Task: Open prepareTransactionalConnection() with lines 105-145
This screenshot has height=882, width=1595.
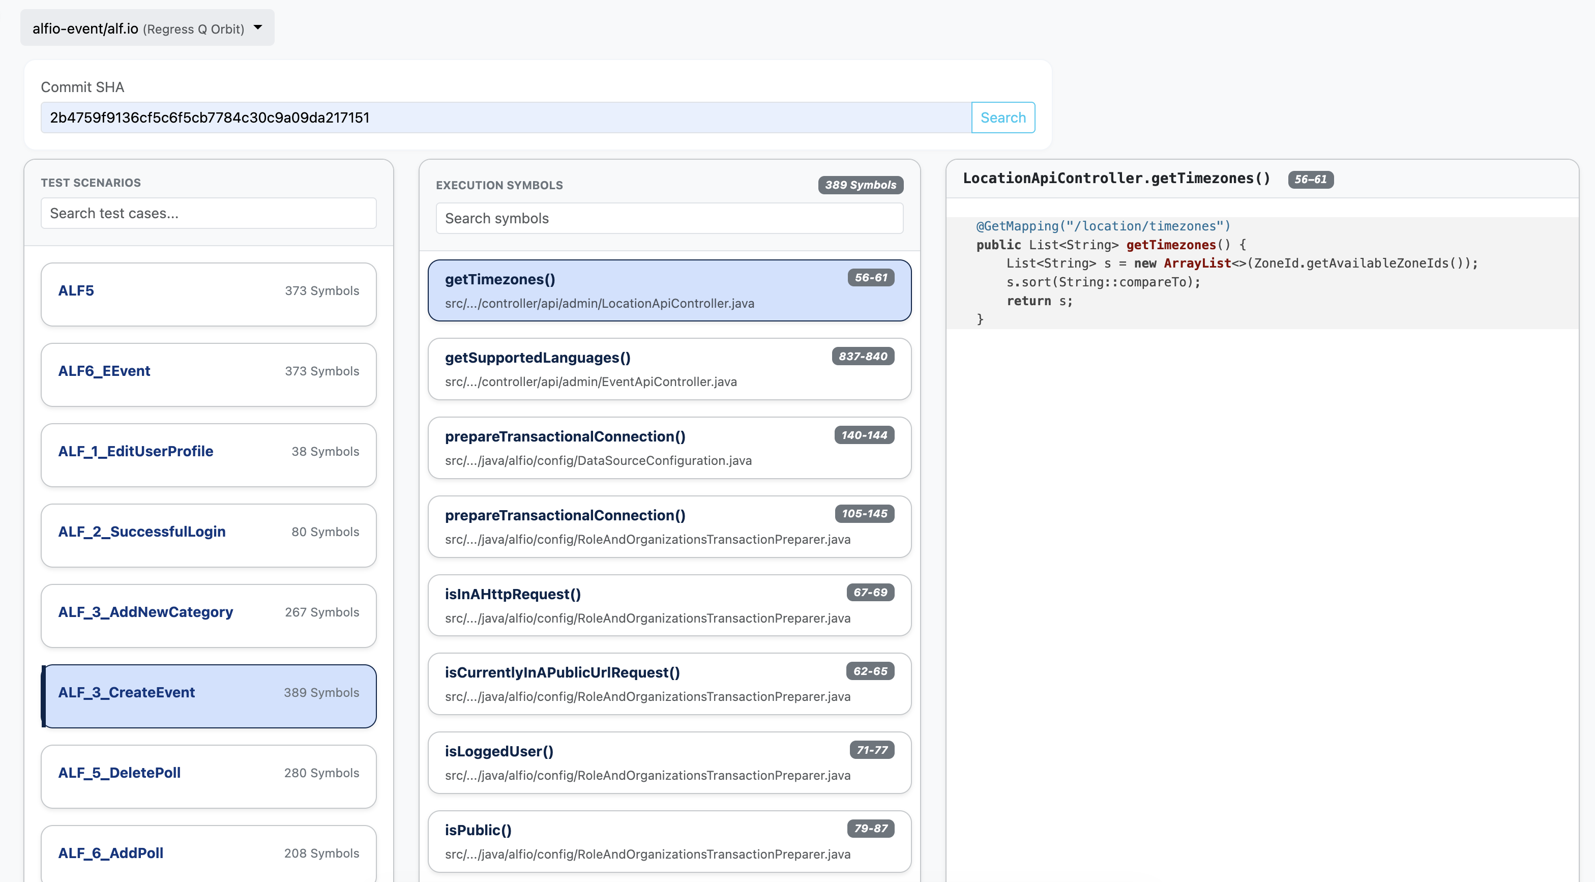Action: (669, 526)
